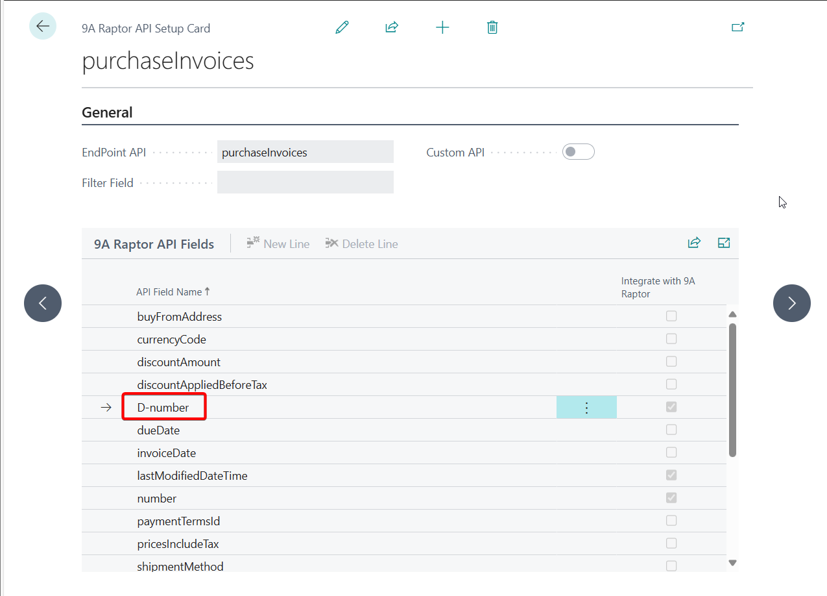Image resolution: width=827 pixels, height=596 pixels.
Task: Check Integrate box for buyFromAddress
Action: tap(671, 316)
